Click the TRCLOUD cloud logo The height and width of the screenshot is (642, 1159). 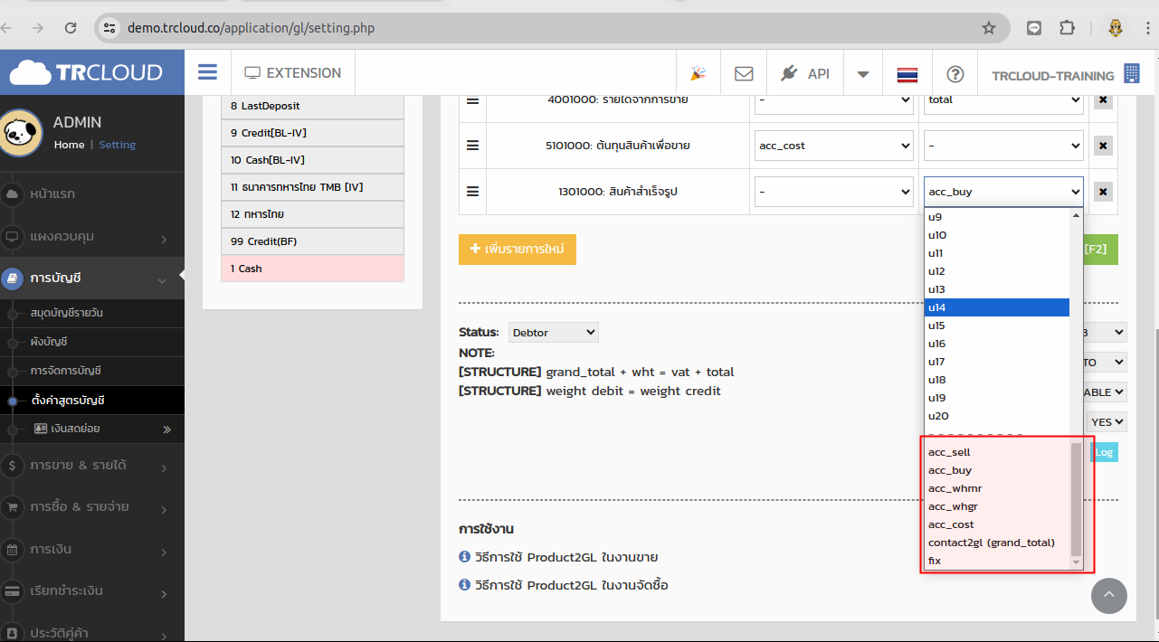coord(86,72)
